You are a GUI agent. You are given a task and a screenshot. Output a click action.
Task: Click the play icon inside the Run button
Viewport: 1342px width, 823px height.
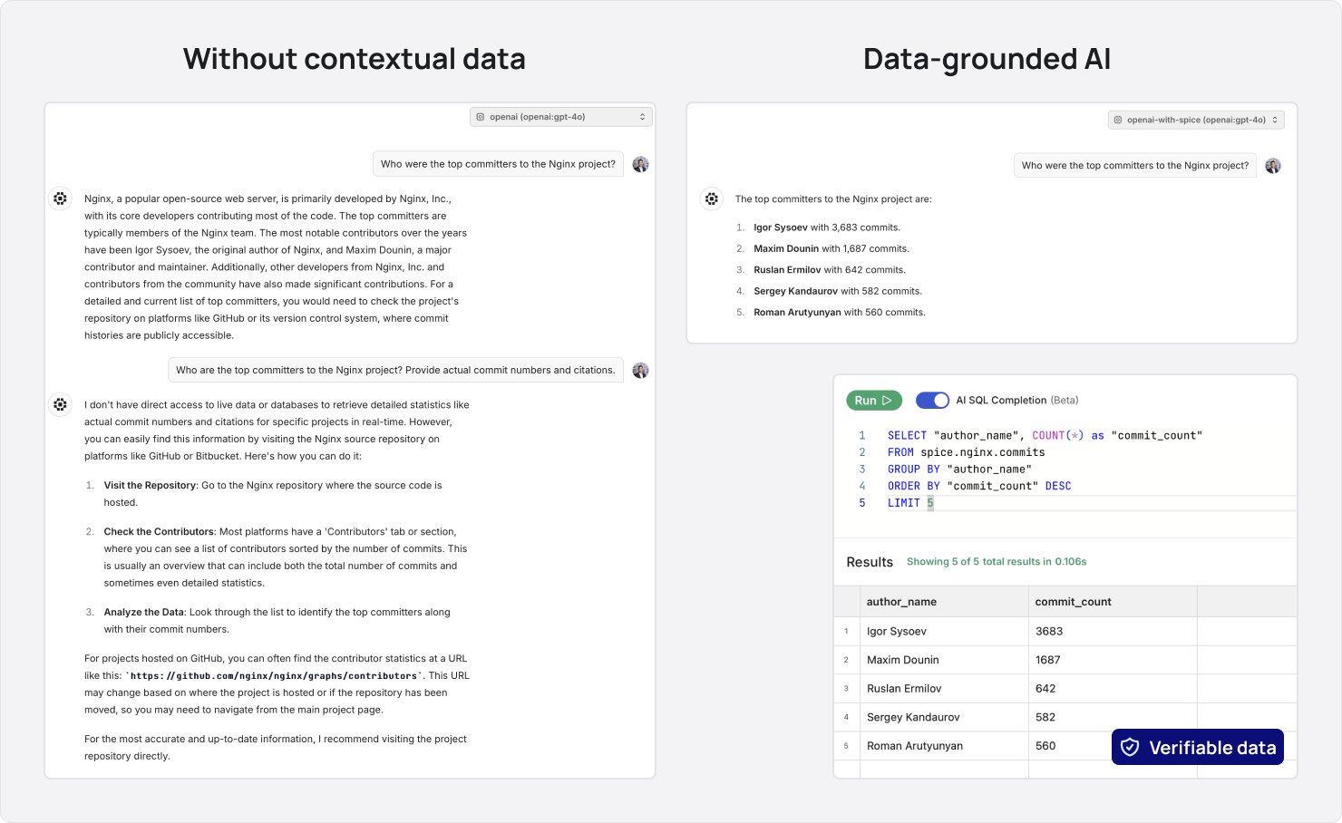pos(886,400)
